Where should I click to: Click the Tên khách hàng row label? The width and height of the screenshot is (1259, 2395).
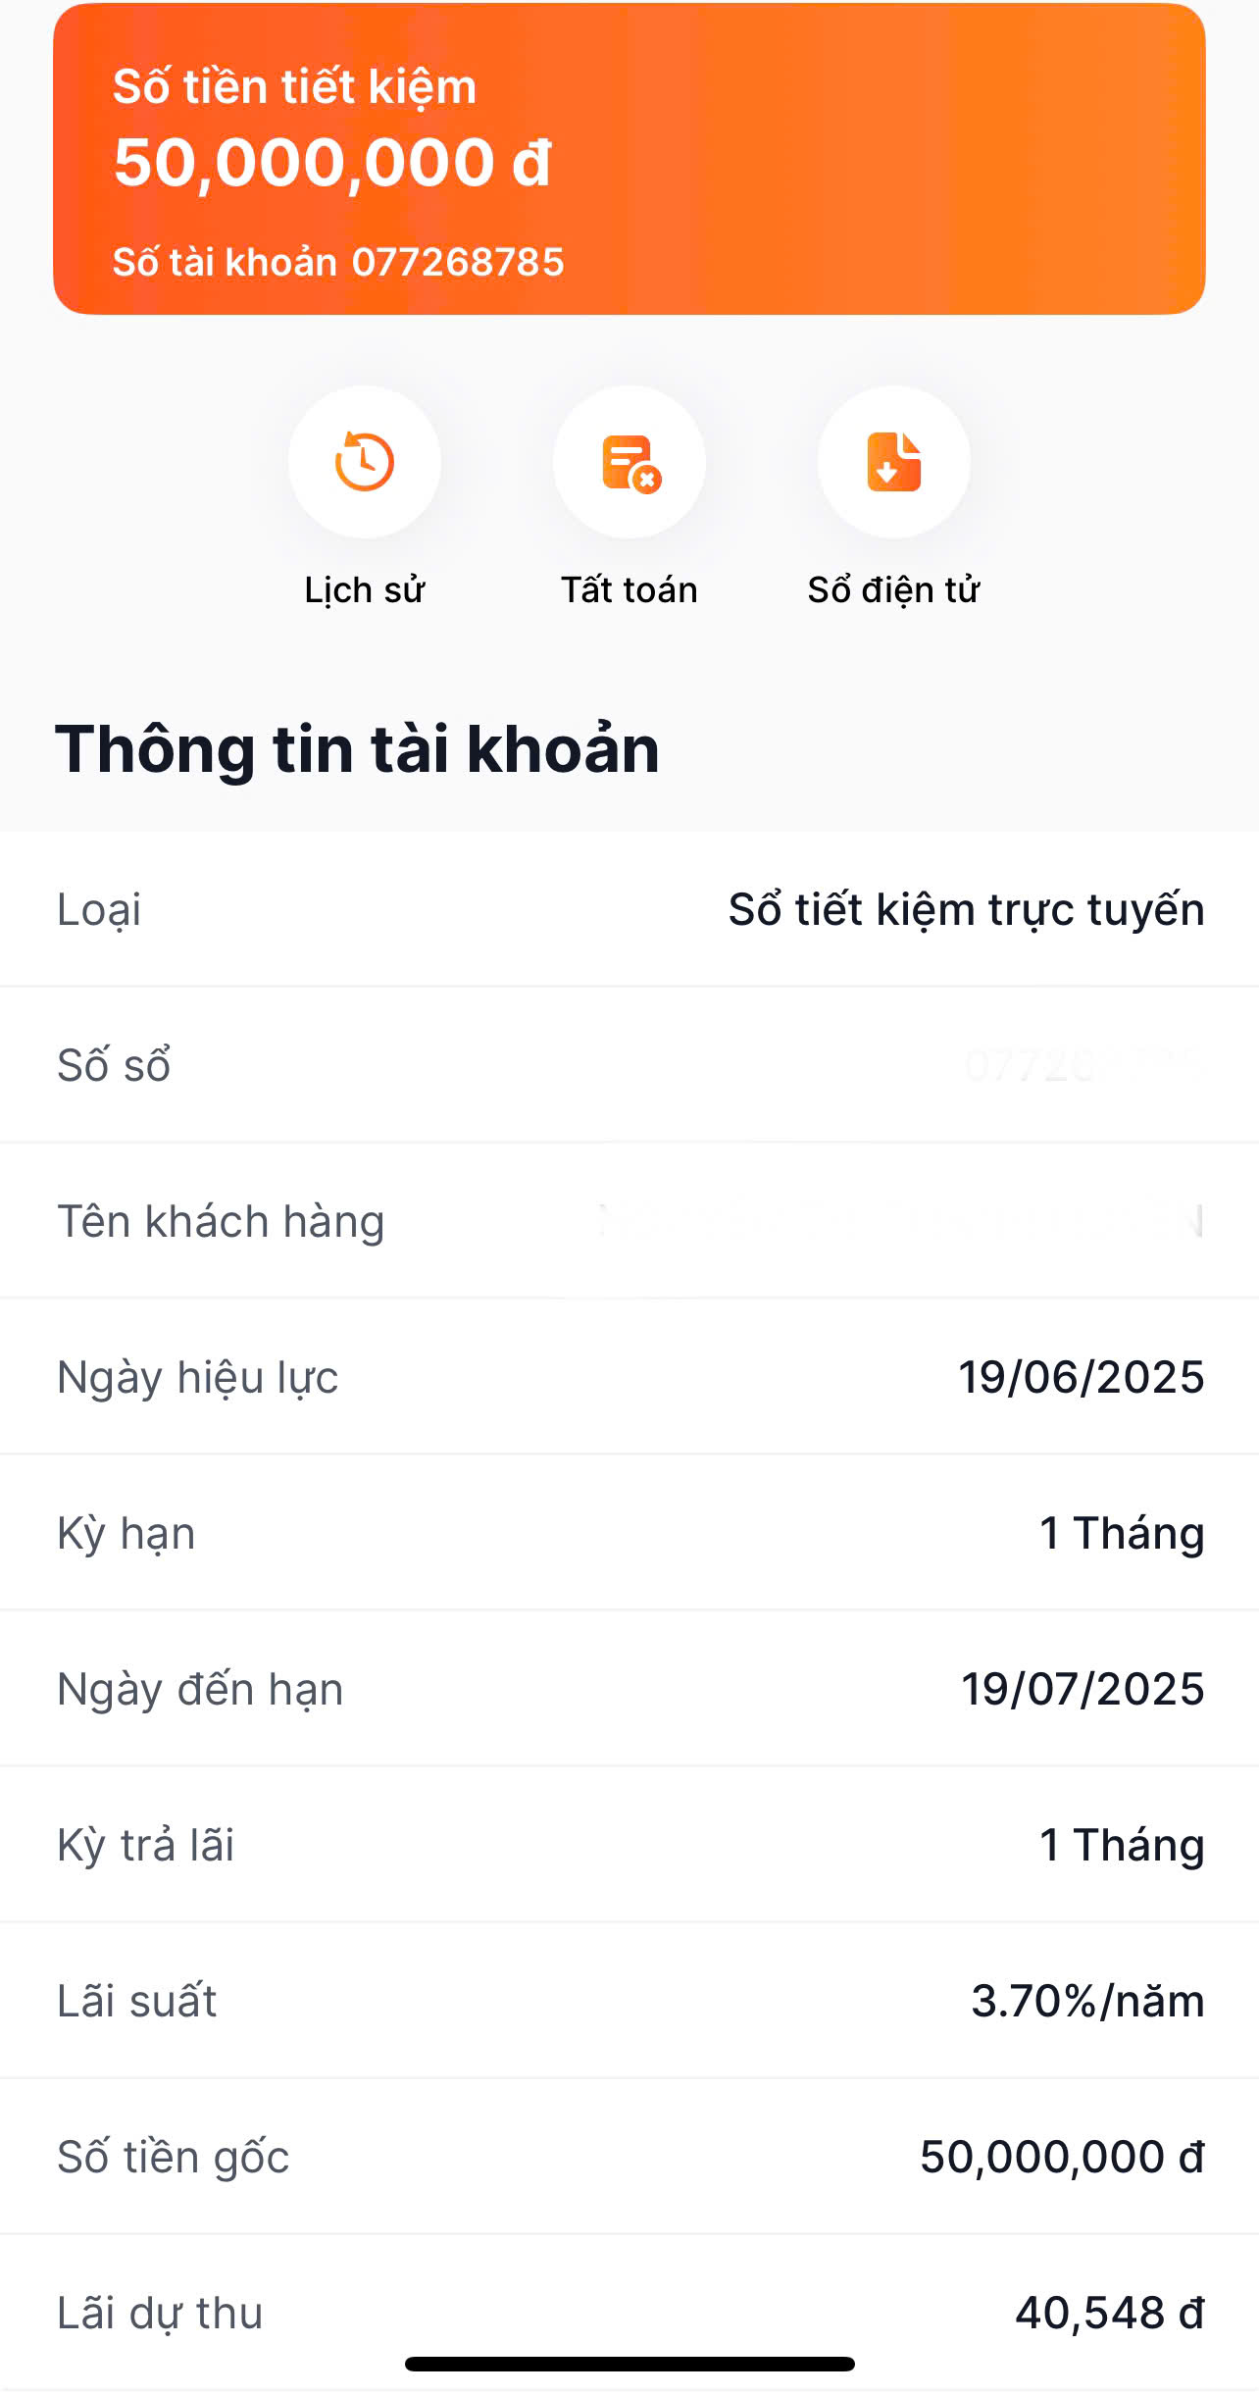[221, 1221]
